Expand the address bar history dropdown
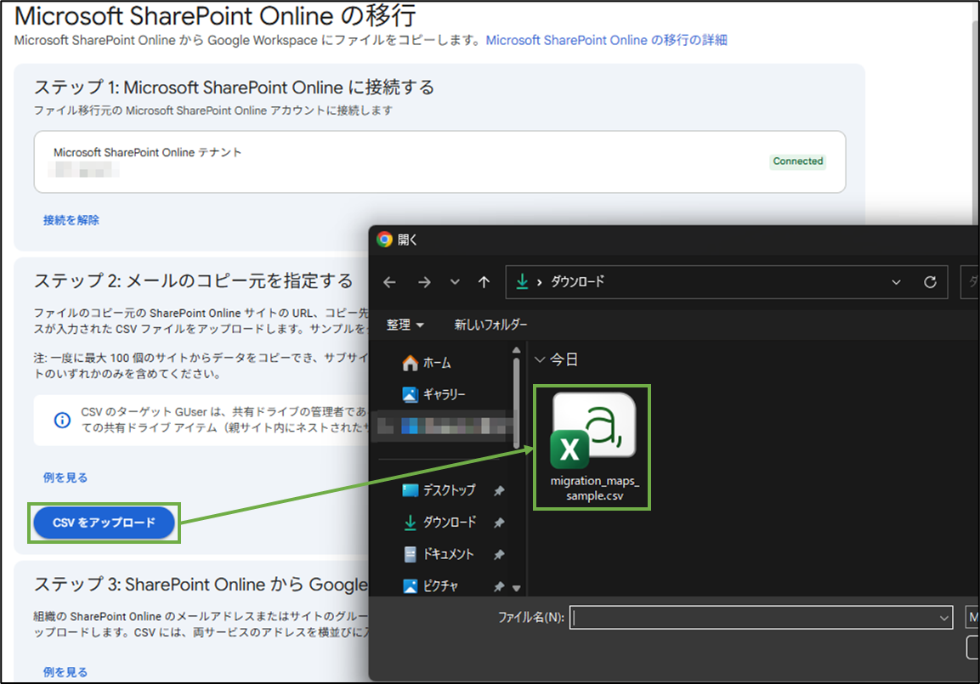Viewport: 980px width, 684px height. pyautogui.click(x=896, y=282)
